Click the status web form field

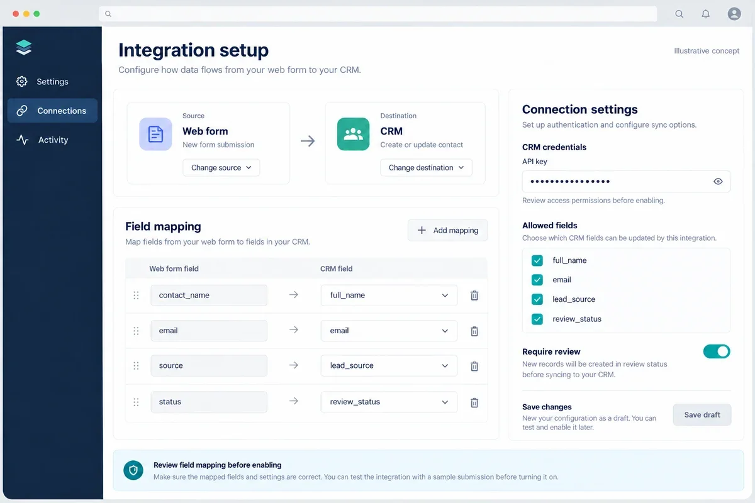[x=209, y=402]
